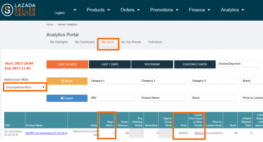Open the Products menu
The height and width of the screenshot is (142, 263).
[98, 10]
